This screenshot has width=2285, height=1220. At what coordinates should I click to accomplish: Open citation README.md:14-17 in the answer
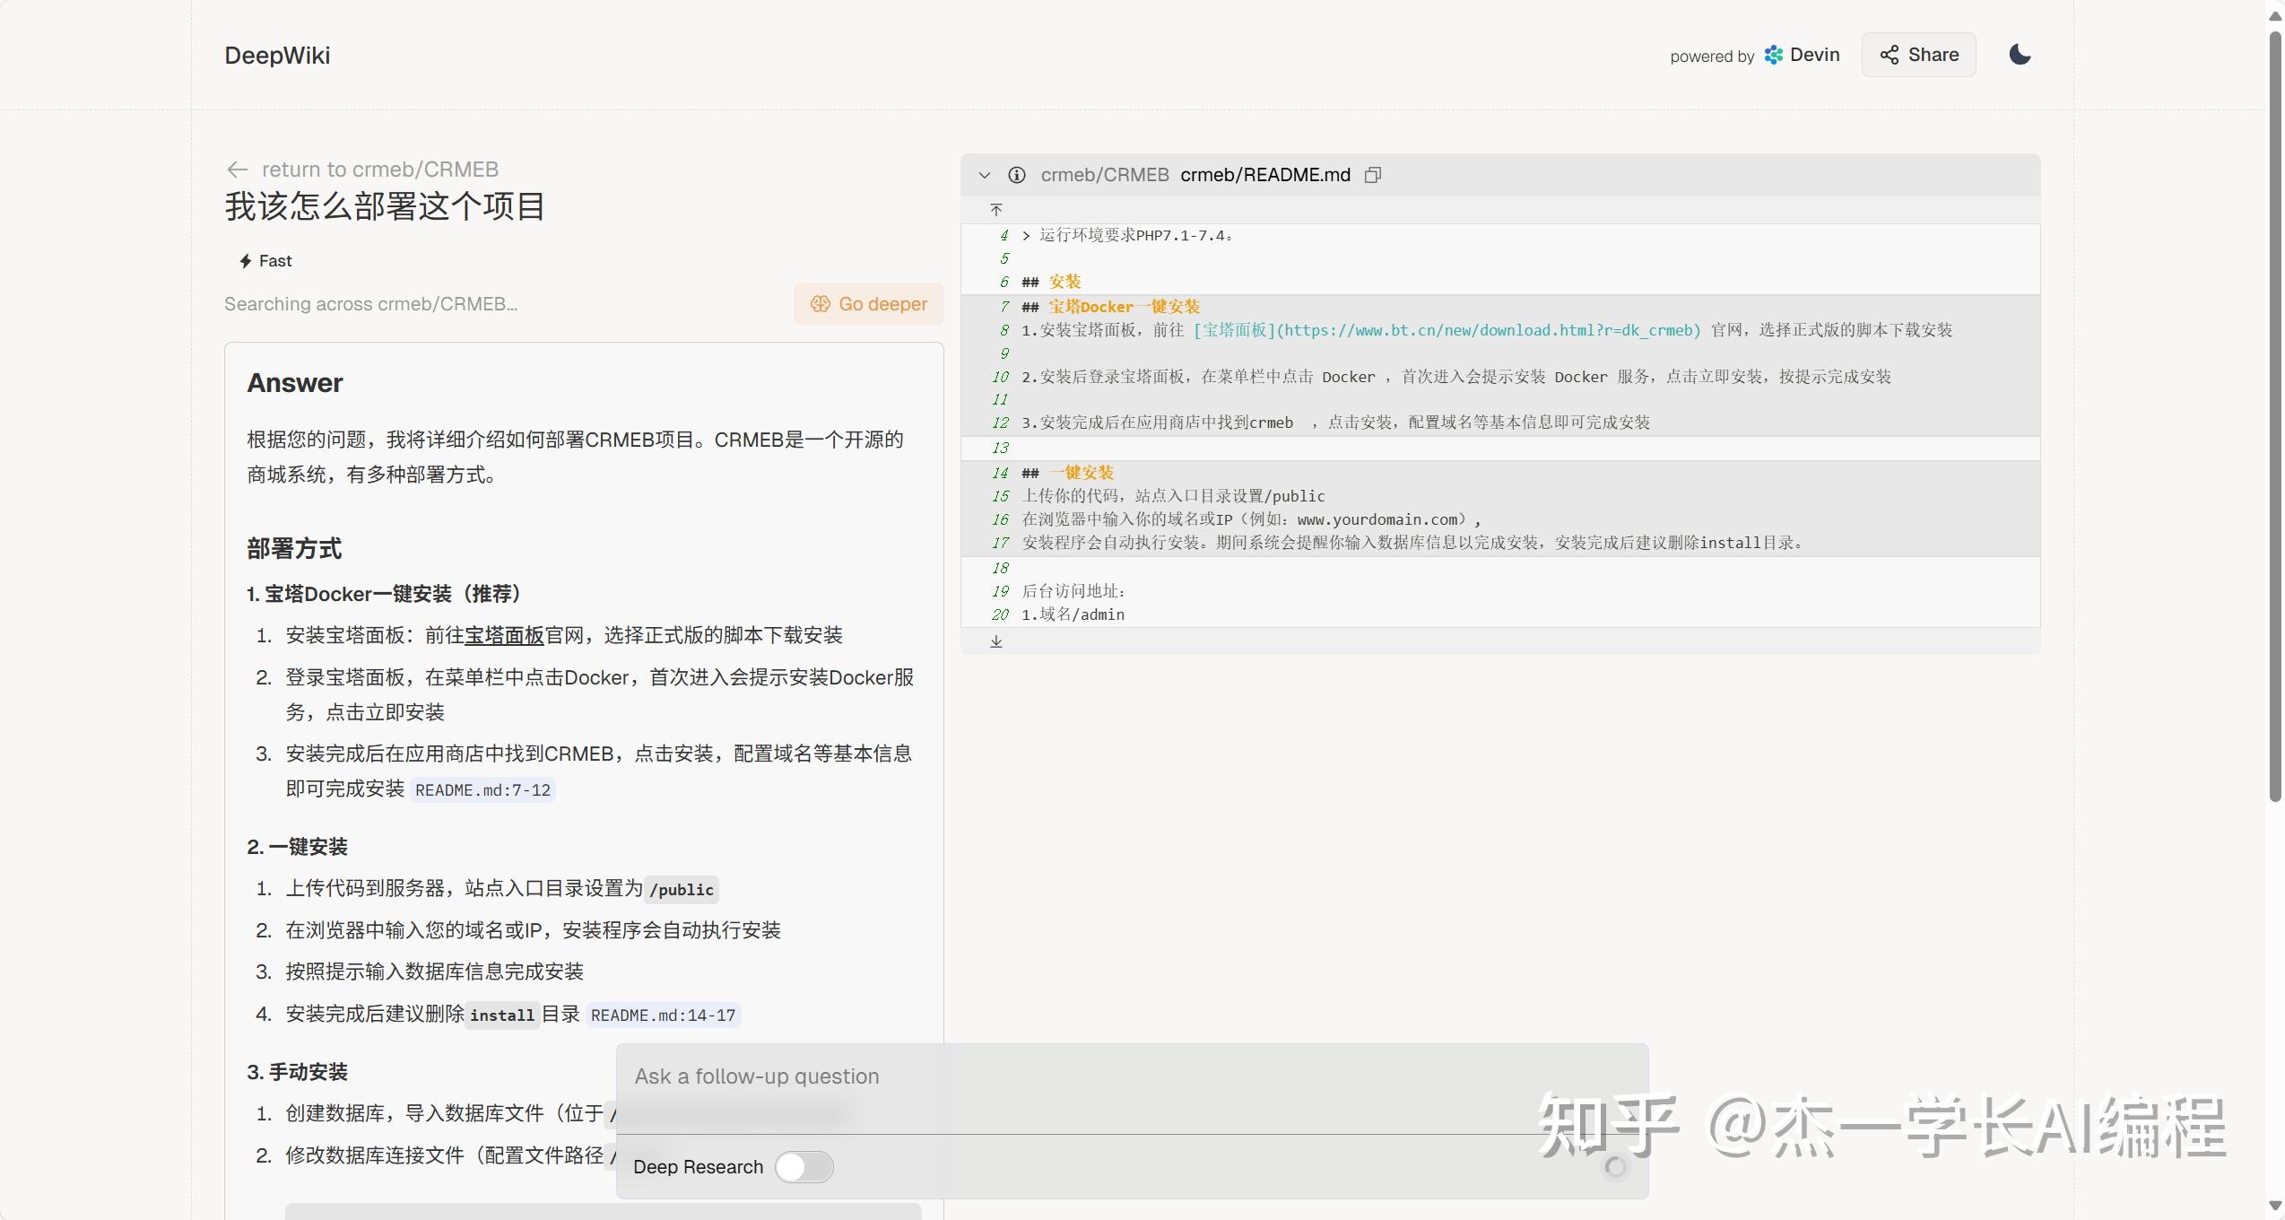pos(664,1015)
